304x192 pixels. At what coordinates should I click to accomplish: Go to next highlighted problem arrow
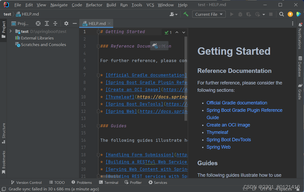[184, 32]
